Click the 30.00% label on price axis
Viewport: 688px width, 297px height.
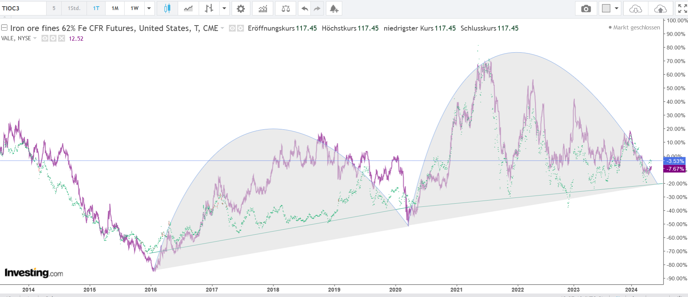pyautogui.click(x=676, y=115)
